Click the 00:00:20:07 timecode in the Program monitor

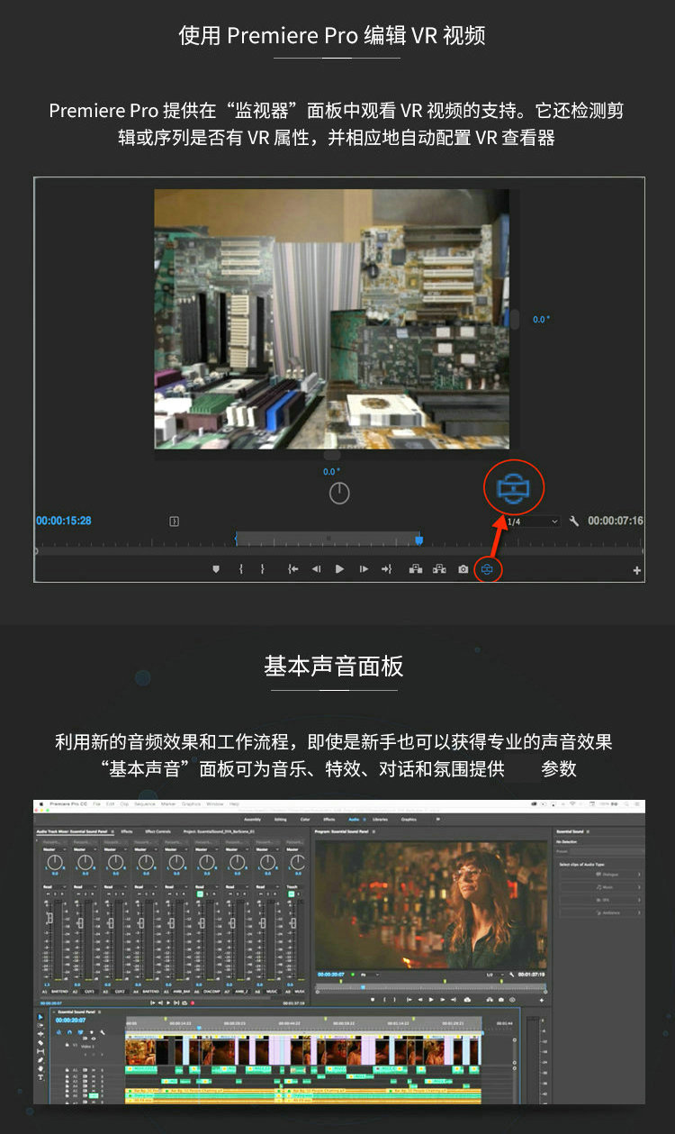coord(331,974)
